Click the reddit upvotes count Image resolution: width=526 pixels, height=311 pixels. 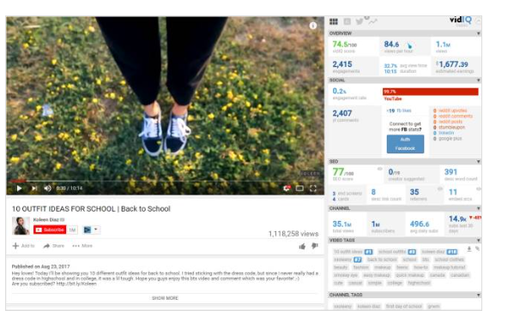[450, 111]
